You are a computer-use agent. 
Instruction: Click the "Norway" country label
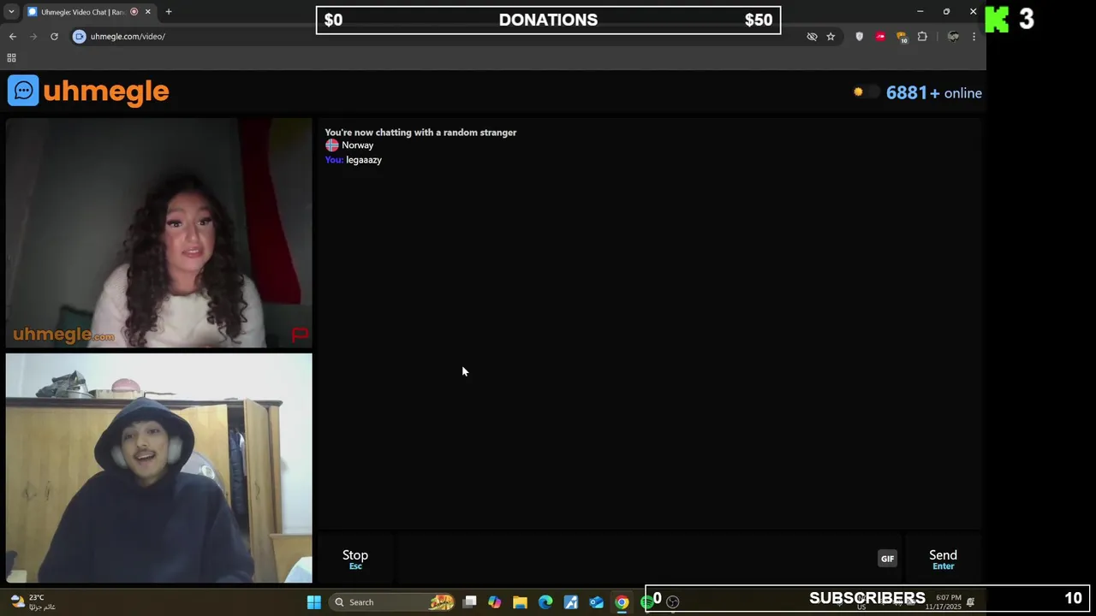[x=357, y=145]
